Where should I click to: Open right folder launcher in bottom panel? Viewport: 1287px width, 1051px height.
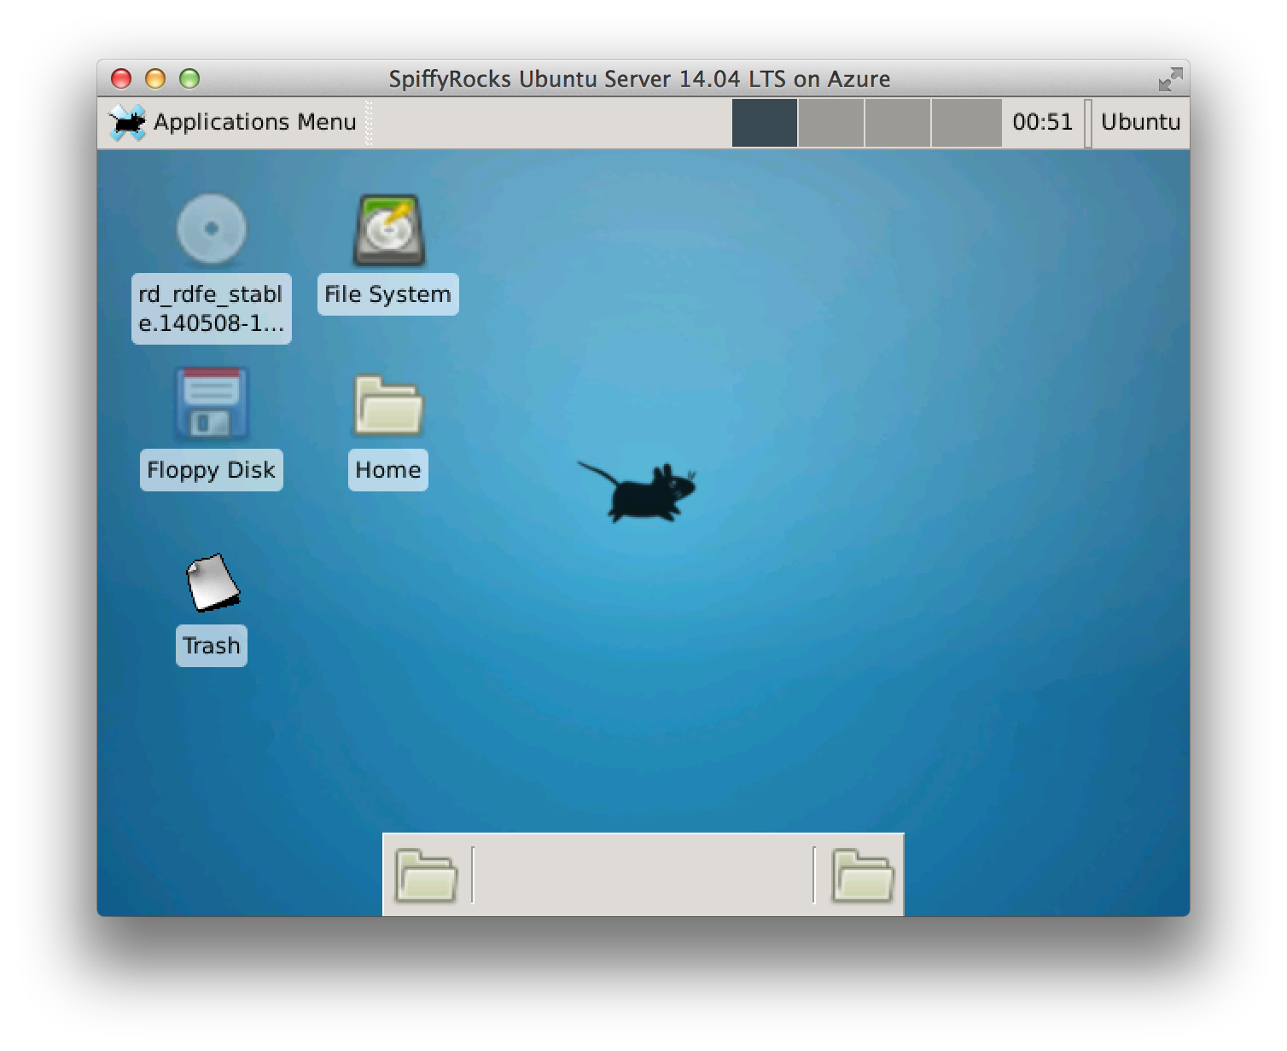point(863,875)
